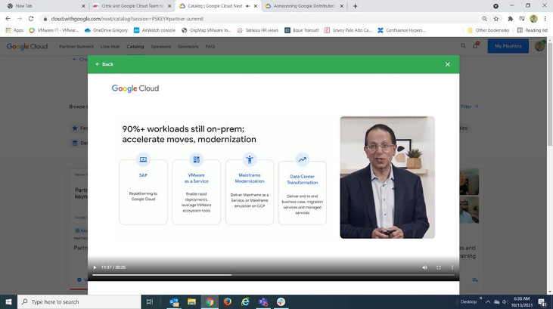This screenshot has height=309, width=553.
Task: Open the Windows Start menu
Action: point(8,302)
